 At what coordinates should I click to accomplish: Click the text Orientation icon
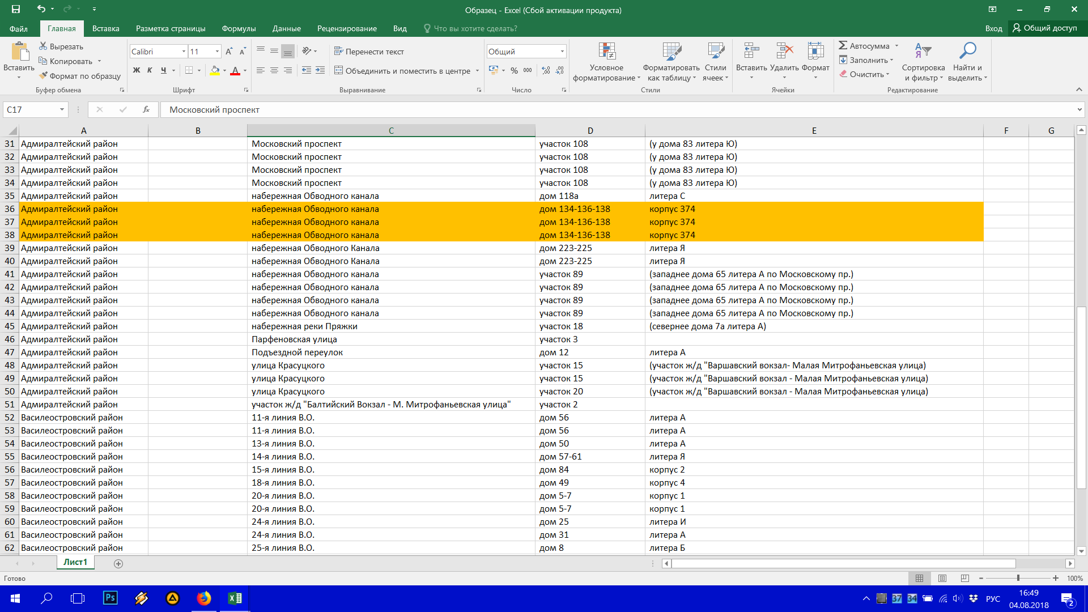pyautogui.click(x=307, y=51)
